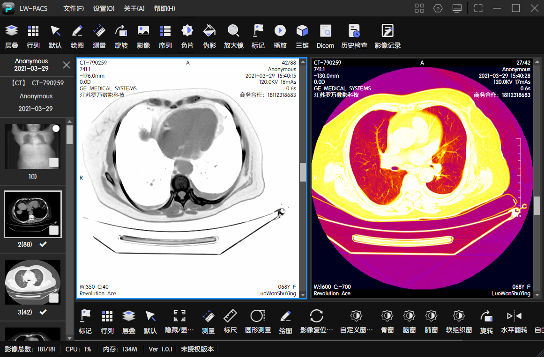Toggle checkbox on series 3(42) thumbnail
This screenshot has width=544, height=357.
(54, 298)
